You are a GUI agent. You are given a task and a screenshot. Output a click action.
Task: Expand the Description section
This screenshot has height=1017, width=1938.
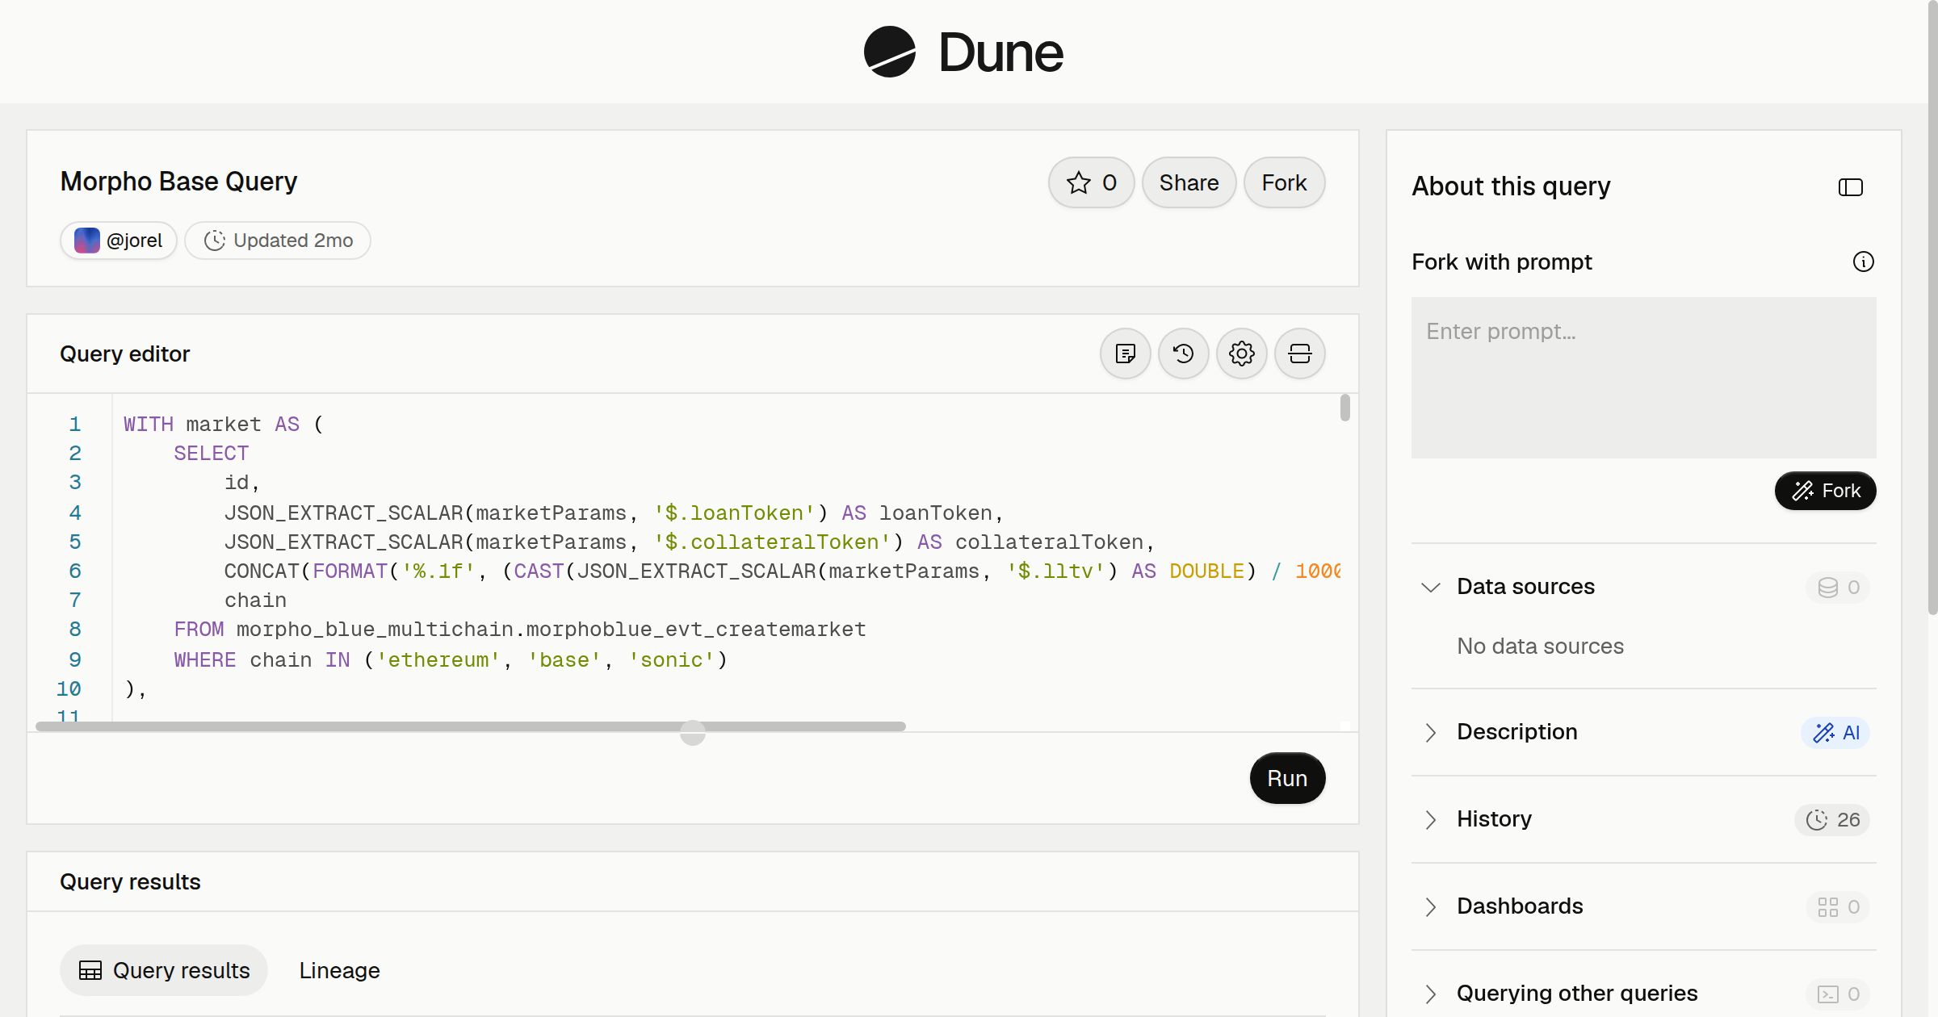(x=1430, y=732)
